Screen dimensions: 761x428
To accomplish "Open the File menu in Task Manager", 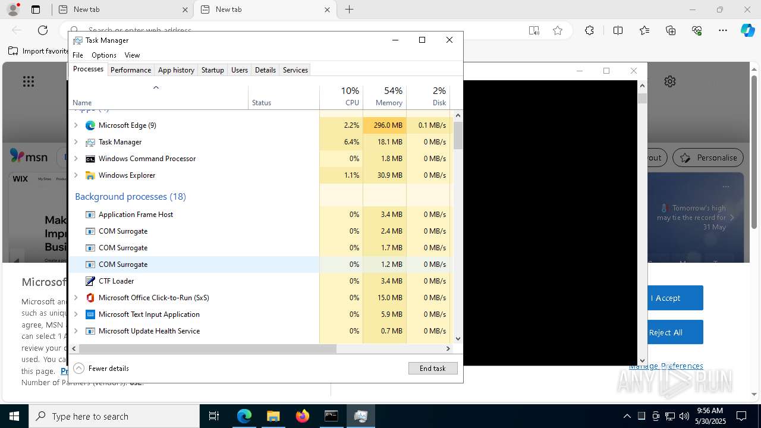I will pyautogui.click(x=78, y=55).
